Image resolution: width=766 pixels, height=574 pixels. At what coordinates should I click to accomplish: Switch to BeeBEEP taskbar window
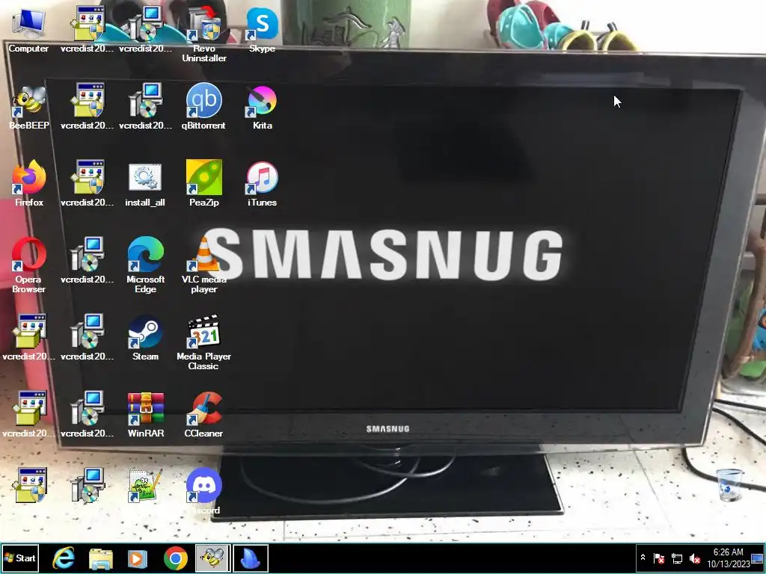[x=212, y=558]
